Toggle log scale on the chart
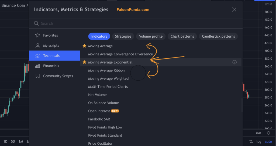Viewport: 276px width, 146px height. click(x=259, y=141)
